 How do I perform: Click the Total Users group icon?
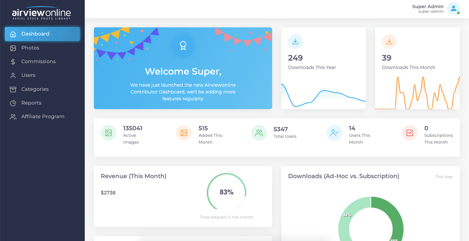pos(259,133)
